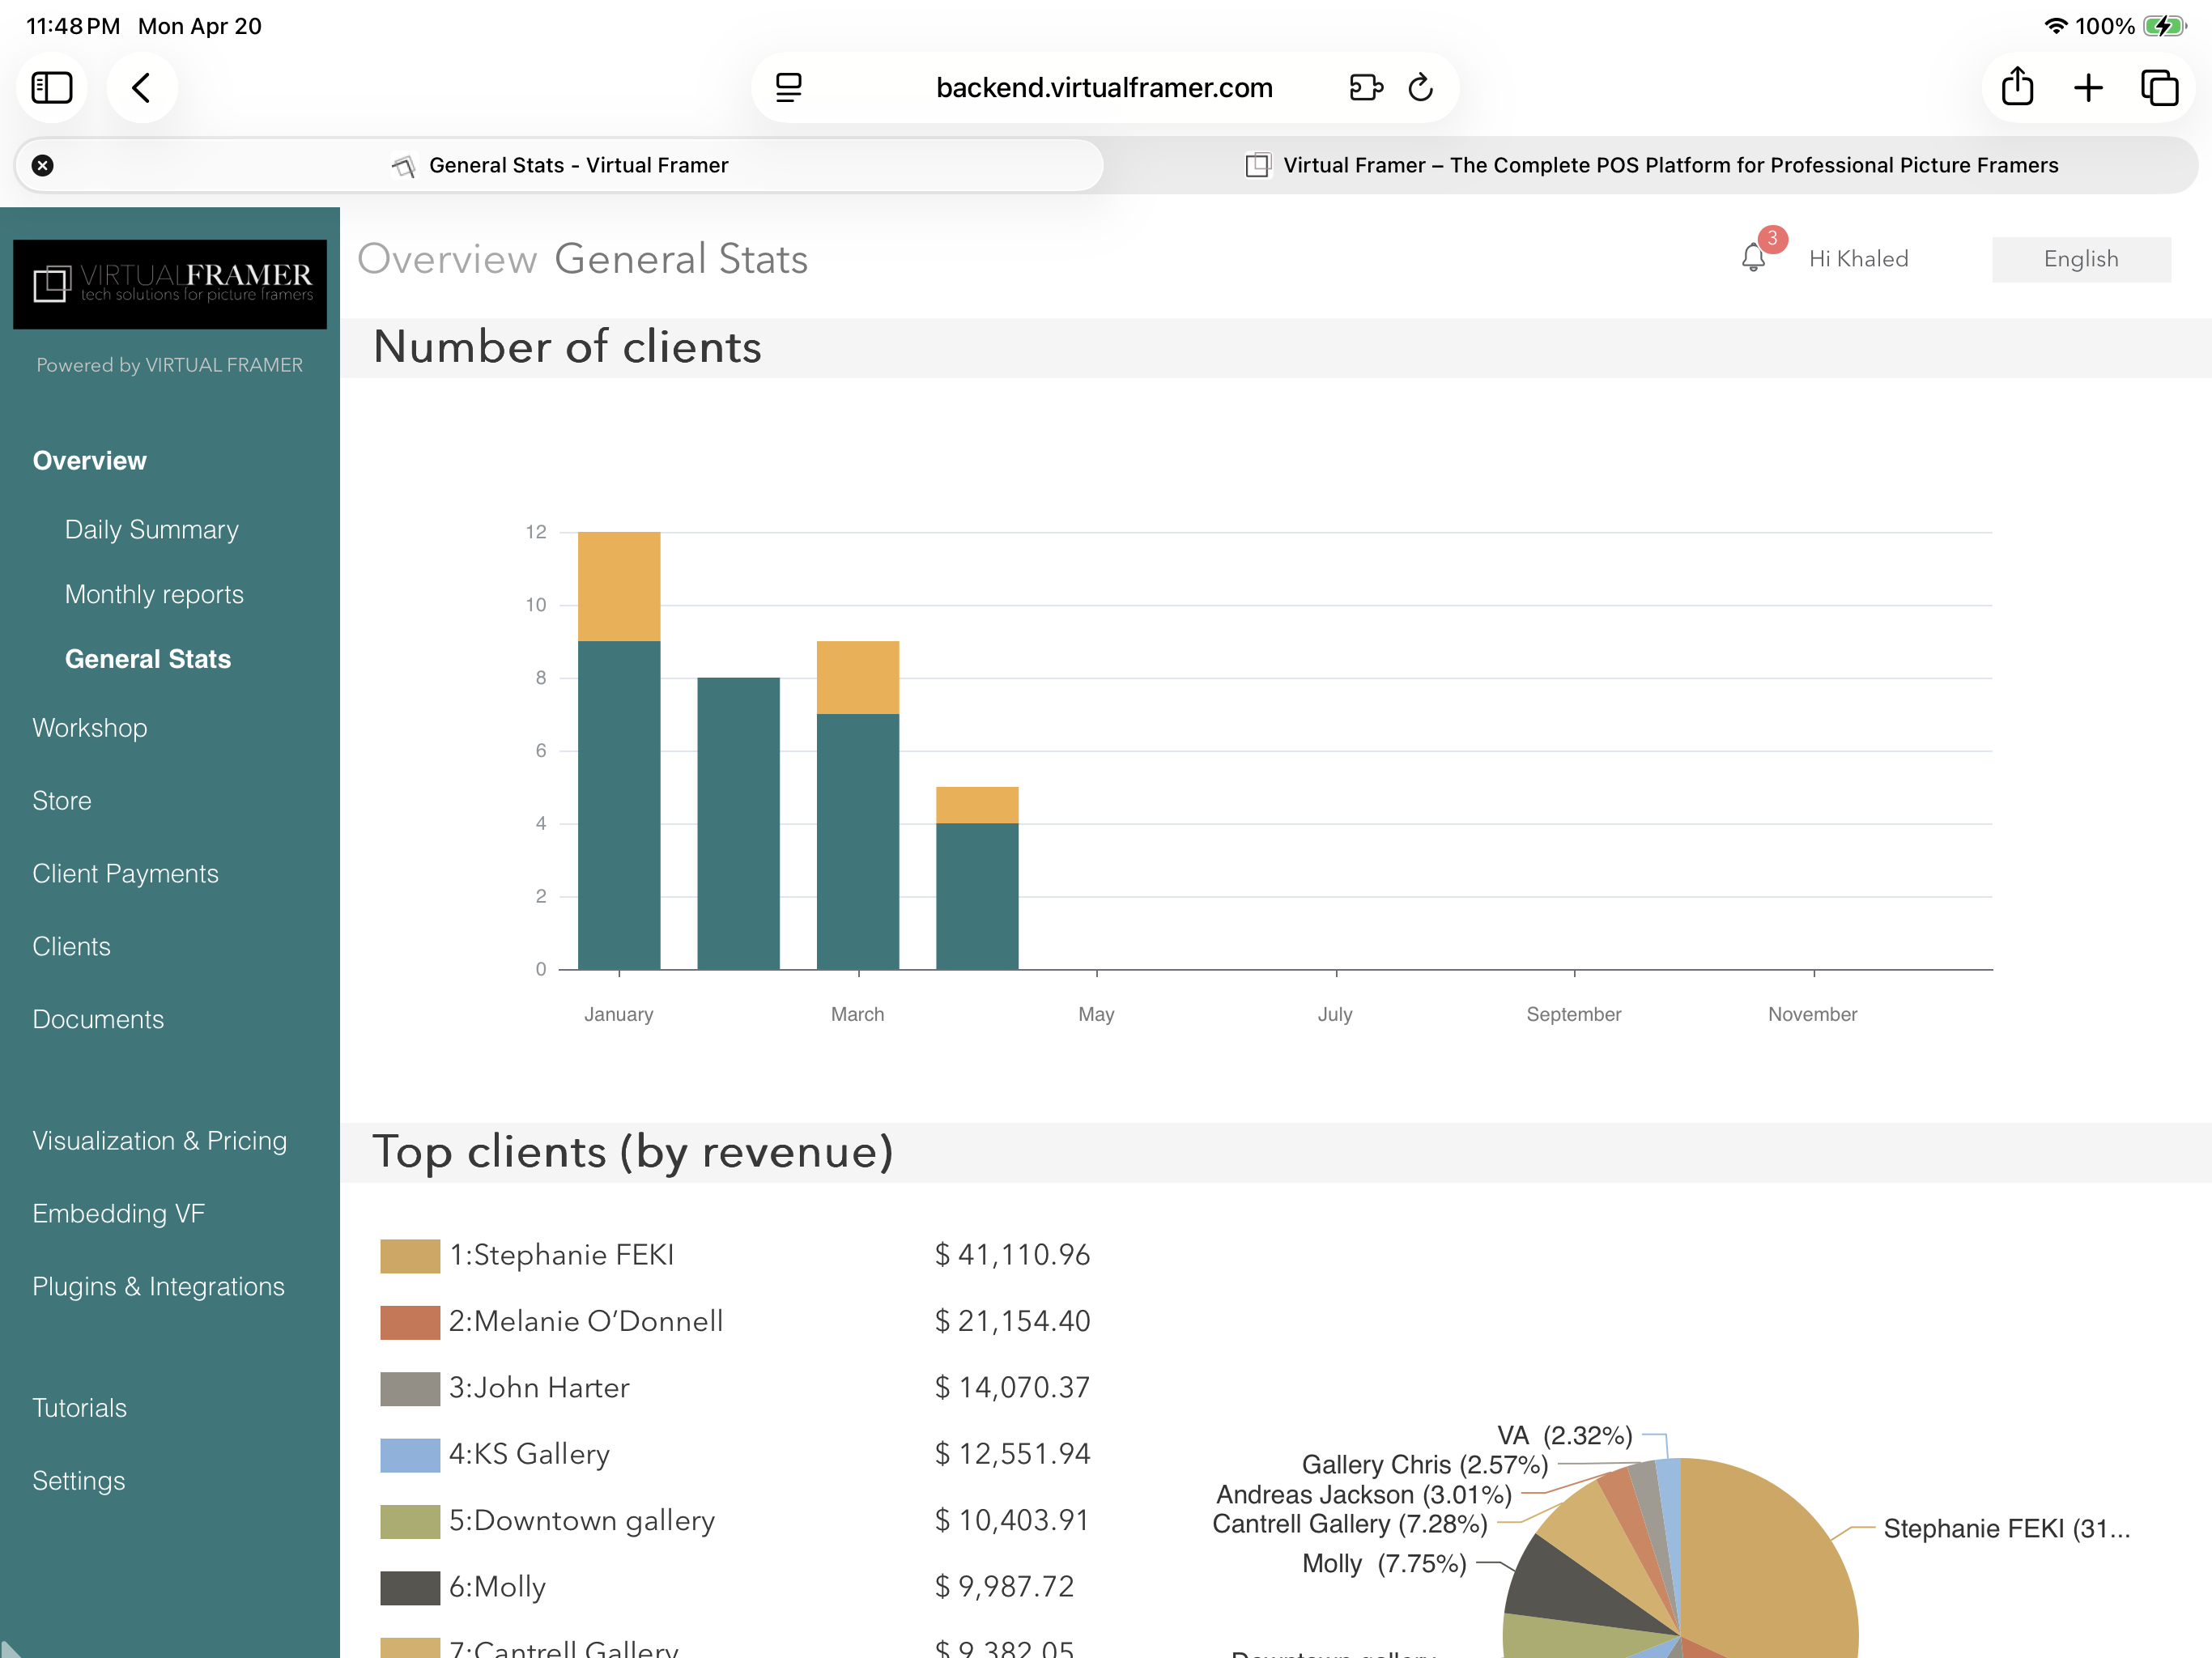Click the '$ 41,110.96' revenue value

point(1012,1255)
